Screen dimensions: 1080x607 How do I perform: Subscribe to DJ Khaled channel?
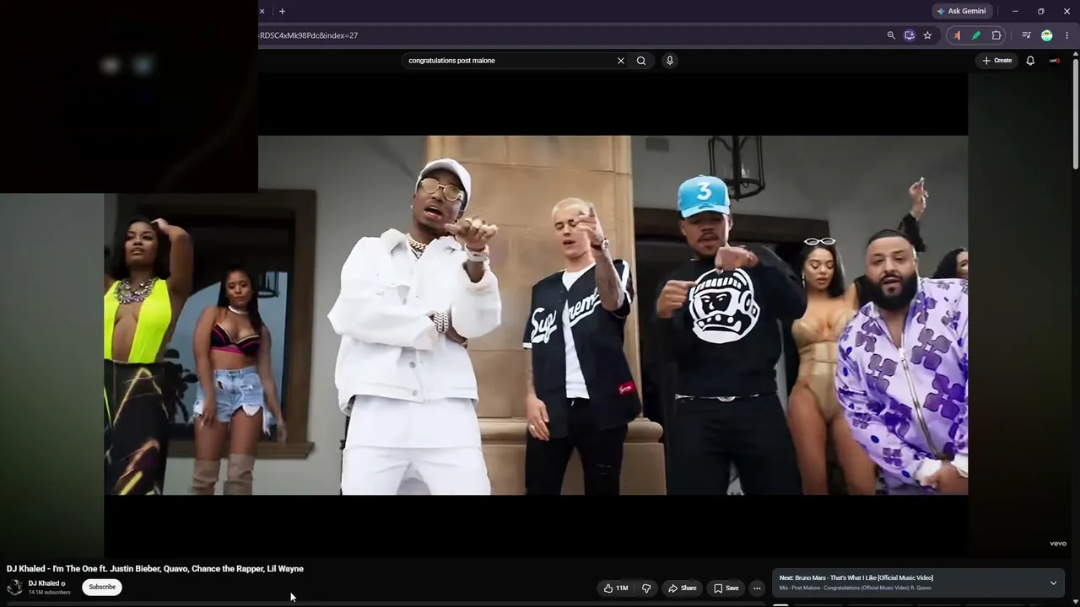[x=102, y=588]
